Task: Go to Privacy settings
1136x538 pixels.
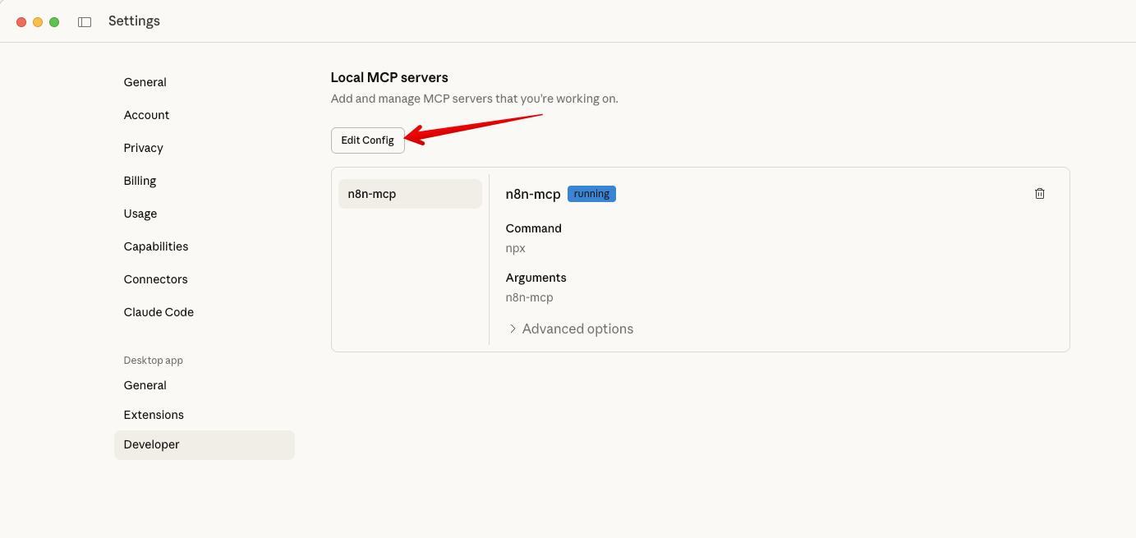Action: pos(144,148)
